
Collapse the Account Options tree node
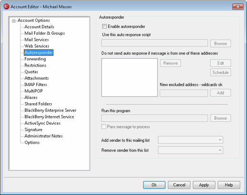click(14, 21)
